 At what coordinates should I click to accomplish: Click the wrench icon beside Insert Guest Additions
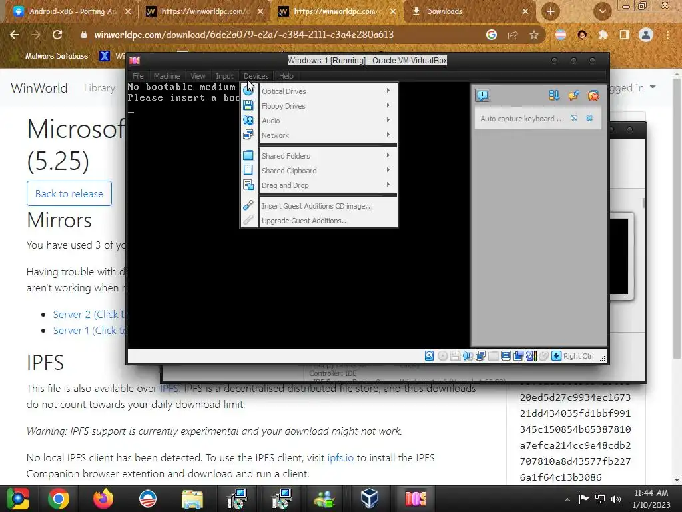pyautogui.click(x=248, y=205)
